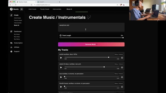Reload the page with the browser refresh icon
The image size is (166, 93).
coord(16,5)
